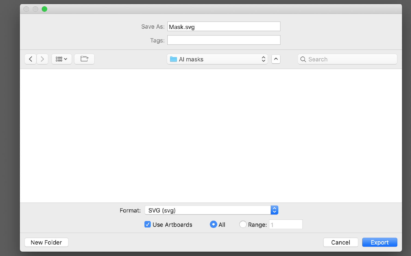The image size is (411, 256).
Task: Click the green zoom window button
Action: tap(44, 9)
